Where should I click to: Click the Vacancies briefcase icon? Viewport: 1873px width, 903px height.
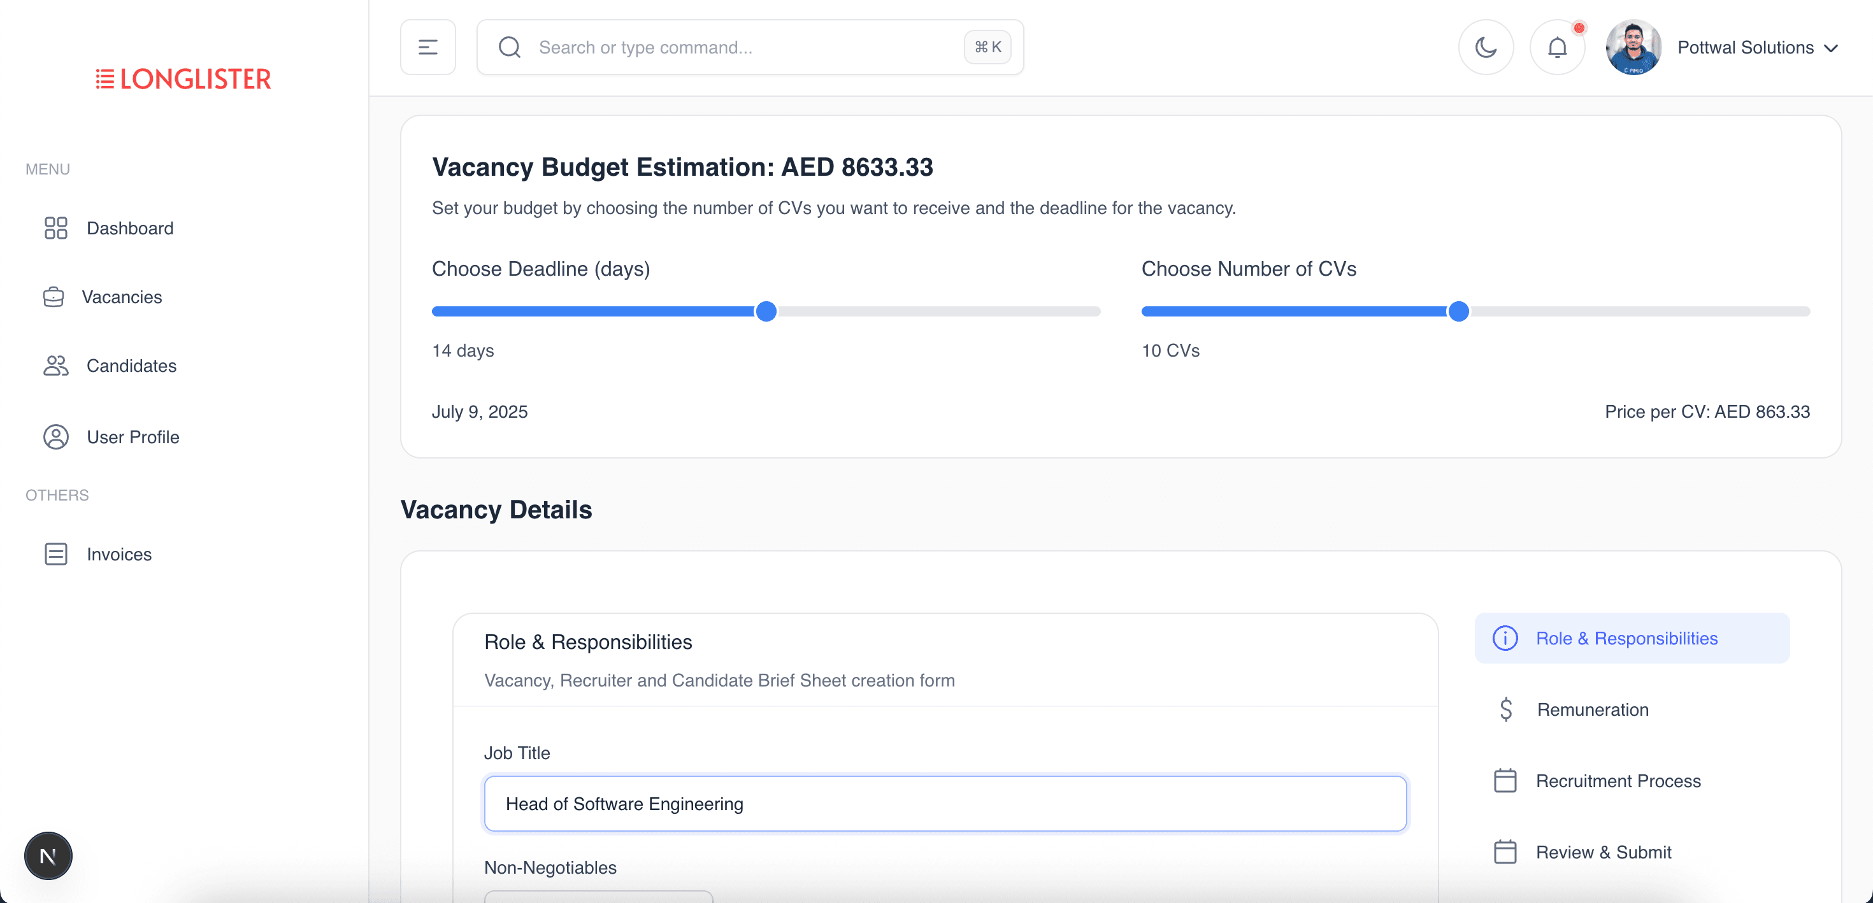pos(53,297)
